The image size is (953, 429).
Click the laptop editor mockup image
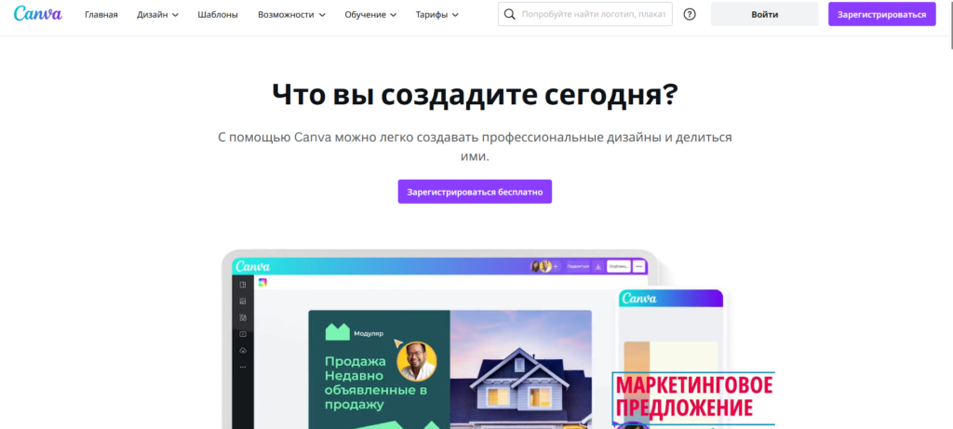(x=439, y=339)
